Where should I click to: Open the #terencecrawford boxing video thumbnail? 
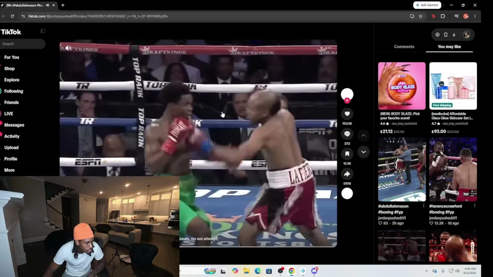pos(453,170)
